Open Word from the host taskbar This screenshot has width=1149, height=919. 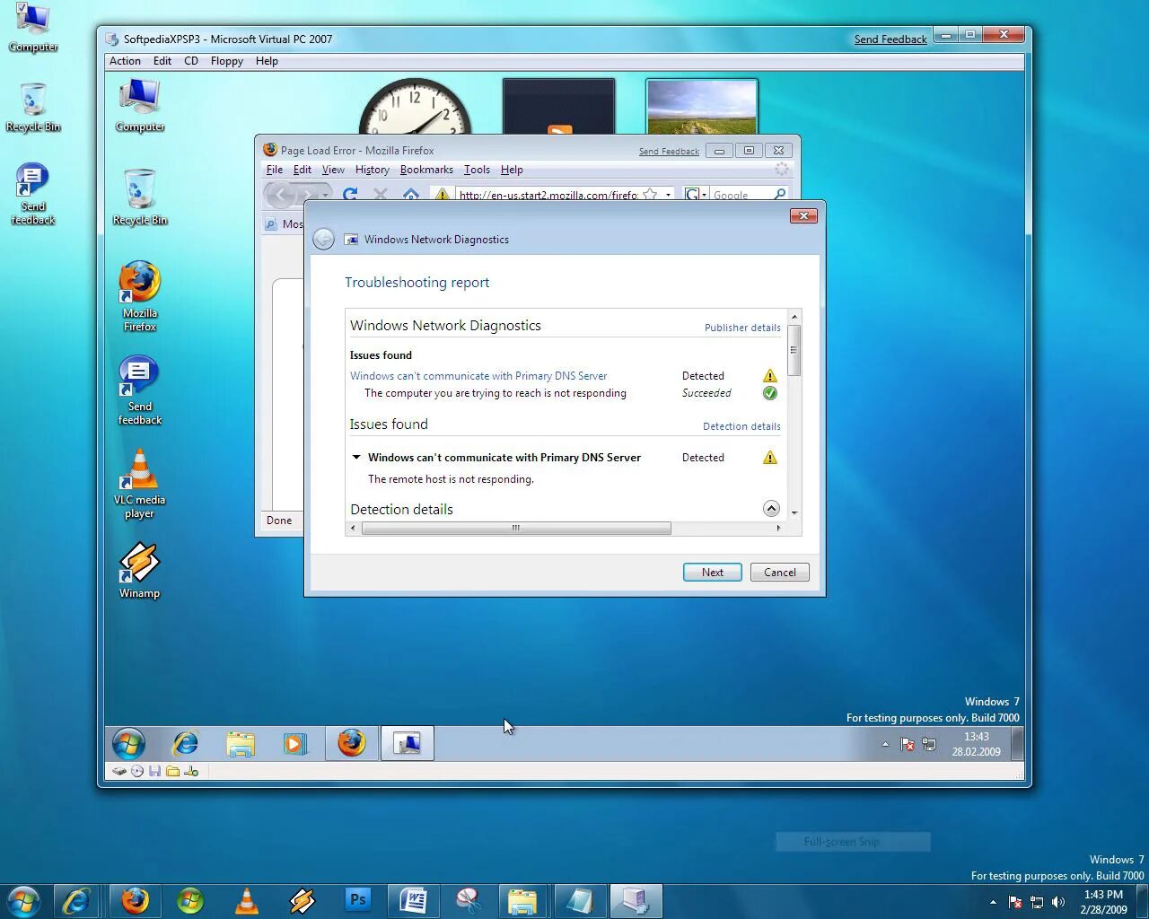pyautogui.click(x=413, y=900)
